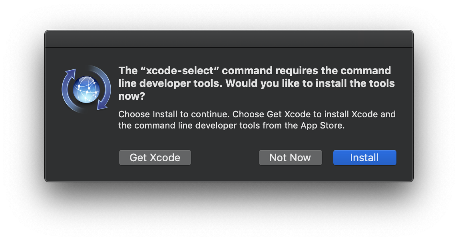Dismiss the dialog with Not Now

[x=290, y=158]
